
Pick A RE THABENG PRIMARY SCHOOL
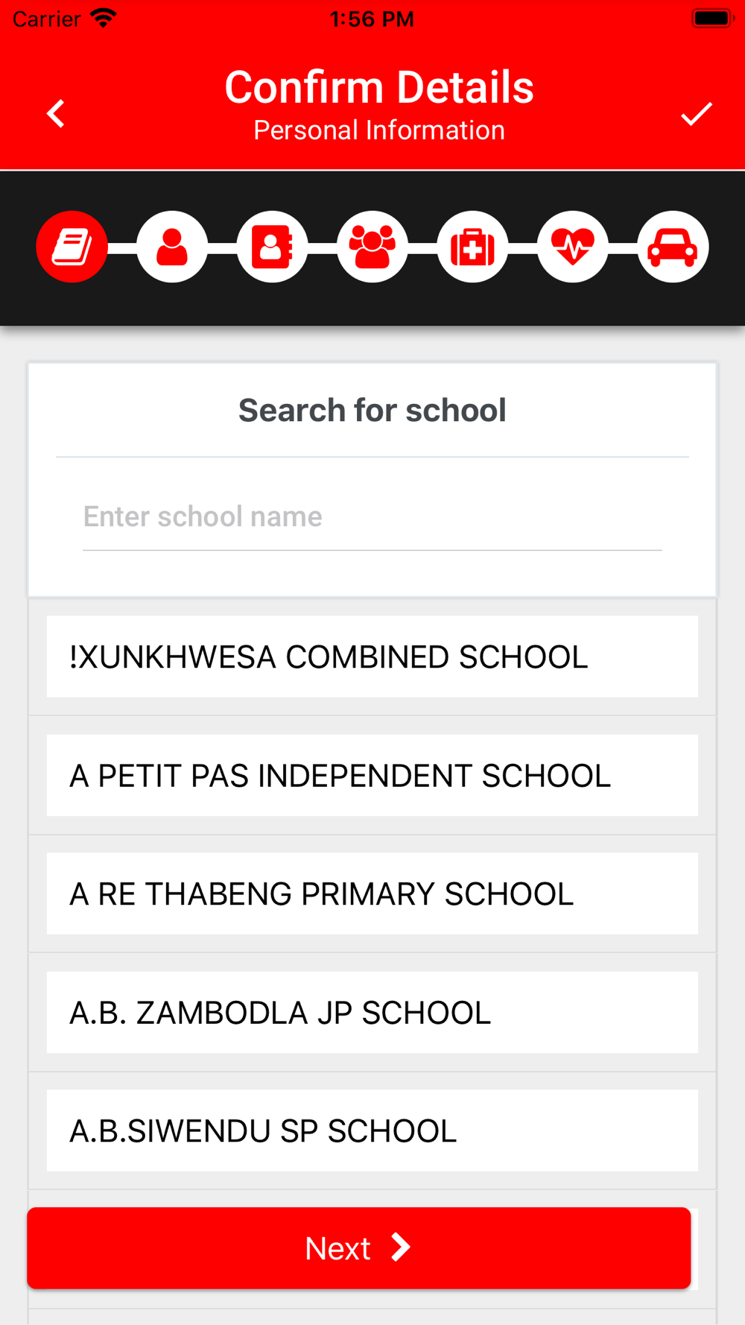[372, 894]
